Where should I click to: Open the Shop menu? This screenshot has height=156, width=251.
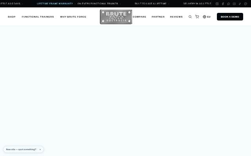coord(12,17)
